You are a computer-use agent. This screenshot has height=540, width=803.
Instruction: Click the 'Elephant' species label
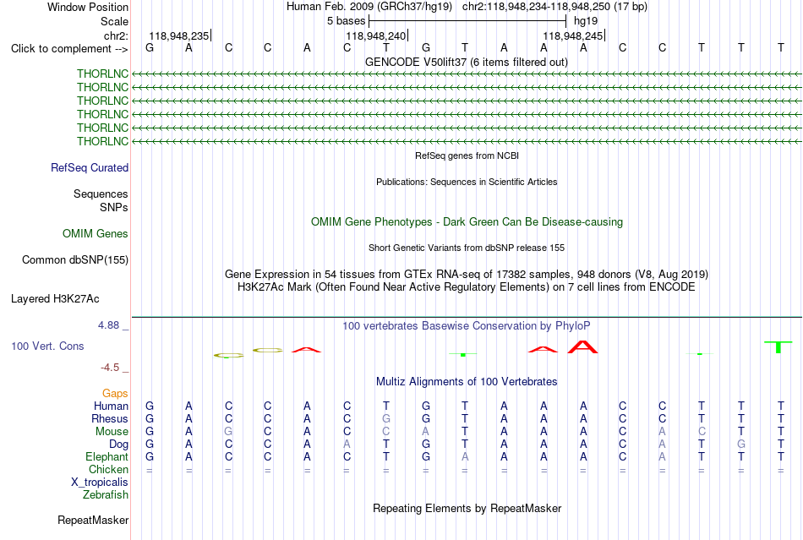tap(107, 456)
